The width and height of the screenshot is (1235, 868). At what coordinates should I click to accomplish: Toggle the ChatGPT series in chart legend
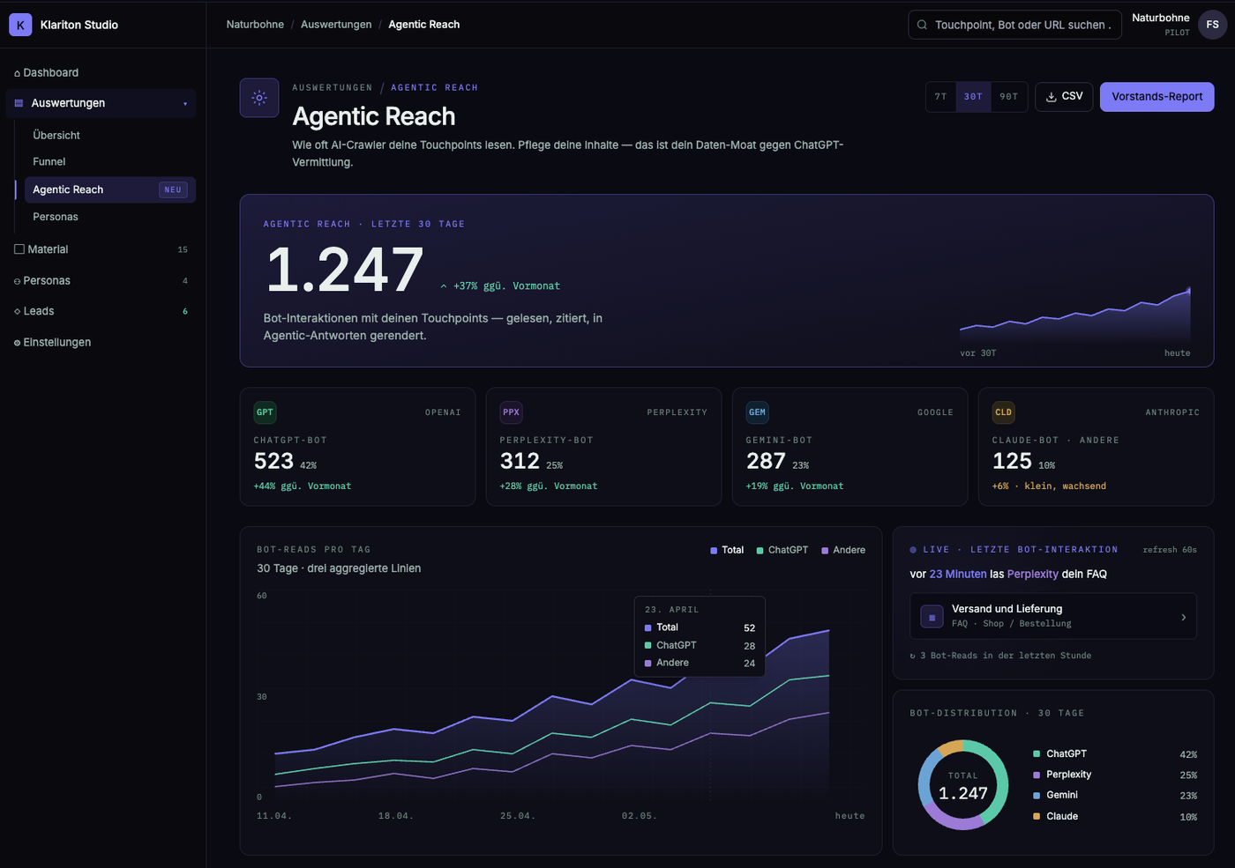tap(782, 550)
